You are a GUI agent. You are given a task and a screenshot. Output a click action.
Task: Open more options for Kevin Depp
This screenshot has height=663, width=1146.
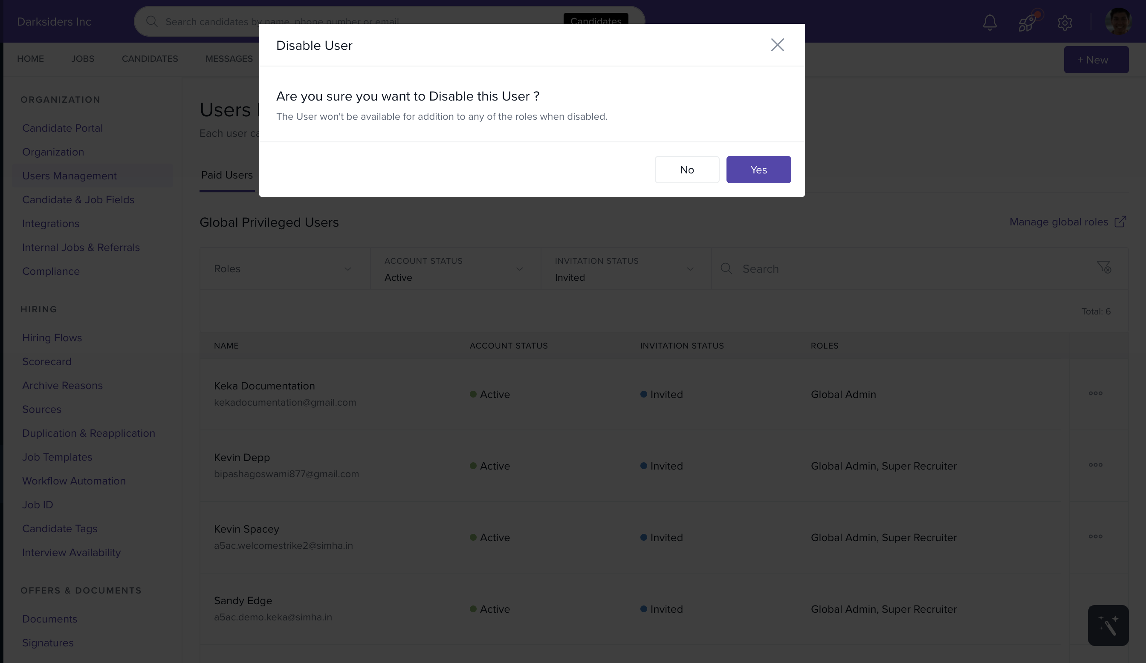(x=1095, y=465)
